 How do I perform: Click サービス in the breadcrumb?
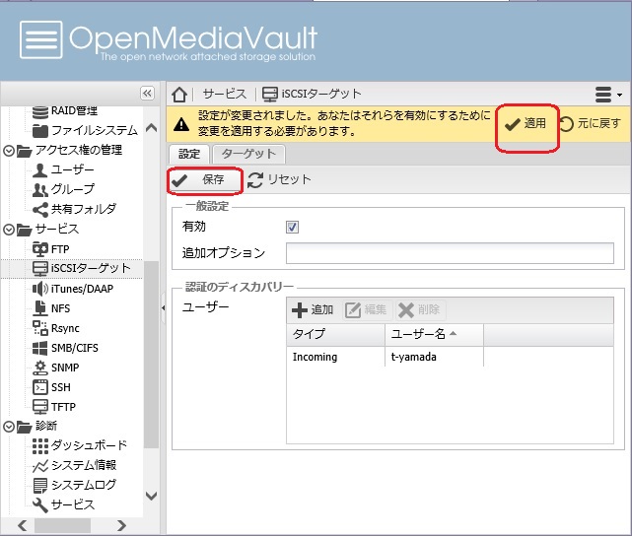point(225,94)
